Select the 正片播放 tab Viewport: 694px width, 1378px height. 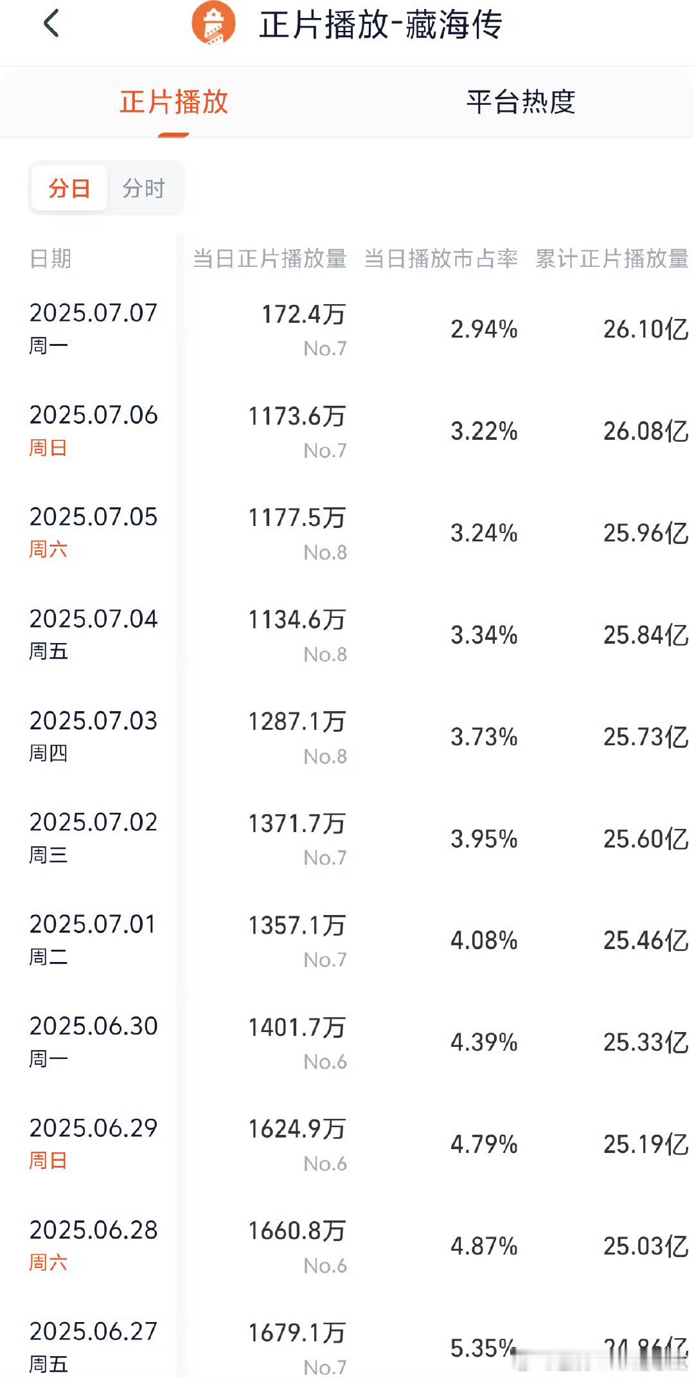173,102
